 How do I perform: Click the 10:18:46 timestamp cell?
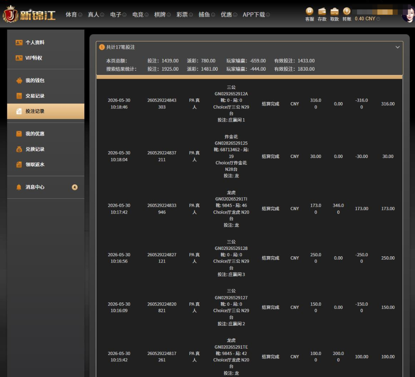pos(119,104)
